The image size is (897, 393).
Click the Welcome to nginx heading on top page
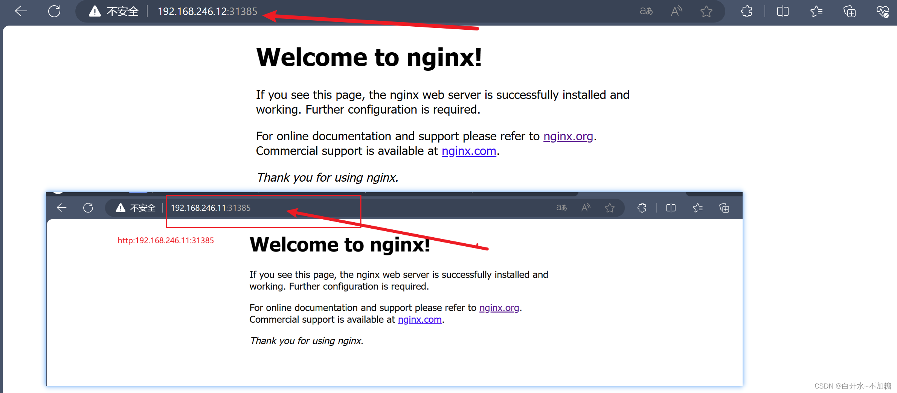[369, 58]
